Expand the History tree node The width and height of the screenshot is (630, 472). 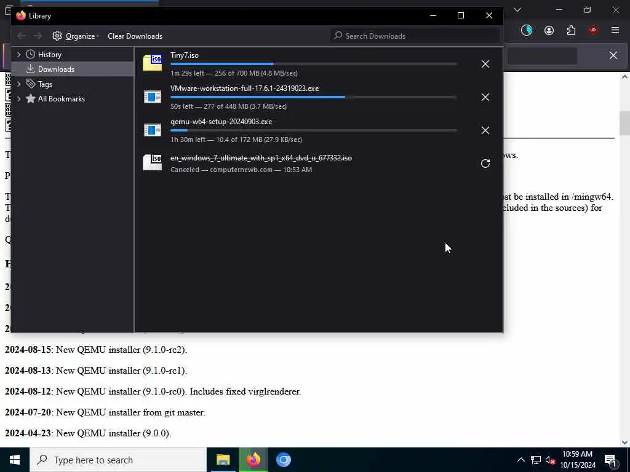(x=18, y=55)
